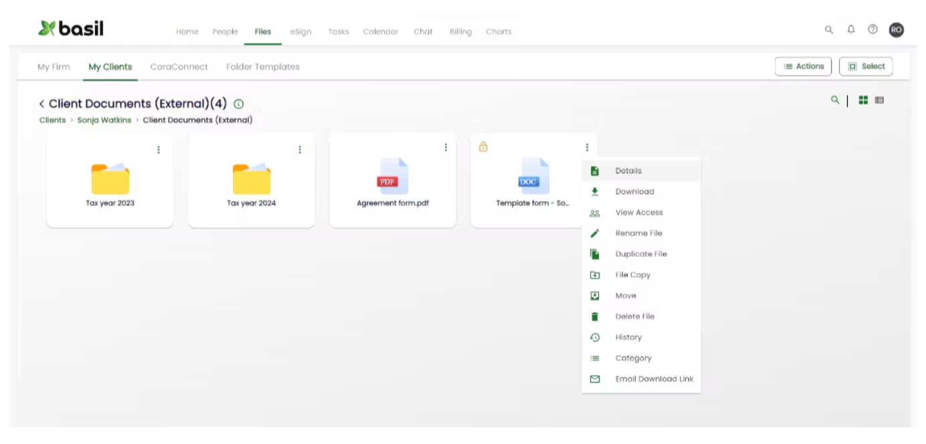Open the eSign navigation tab
Viewport: 926px width, 444px height.
[x=300, y=31]
